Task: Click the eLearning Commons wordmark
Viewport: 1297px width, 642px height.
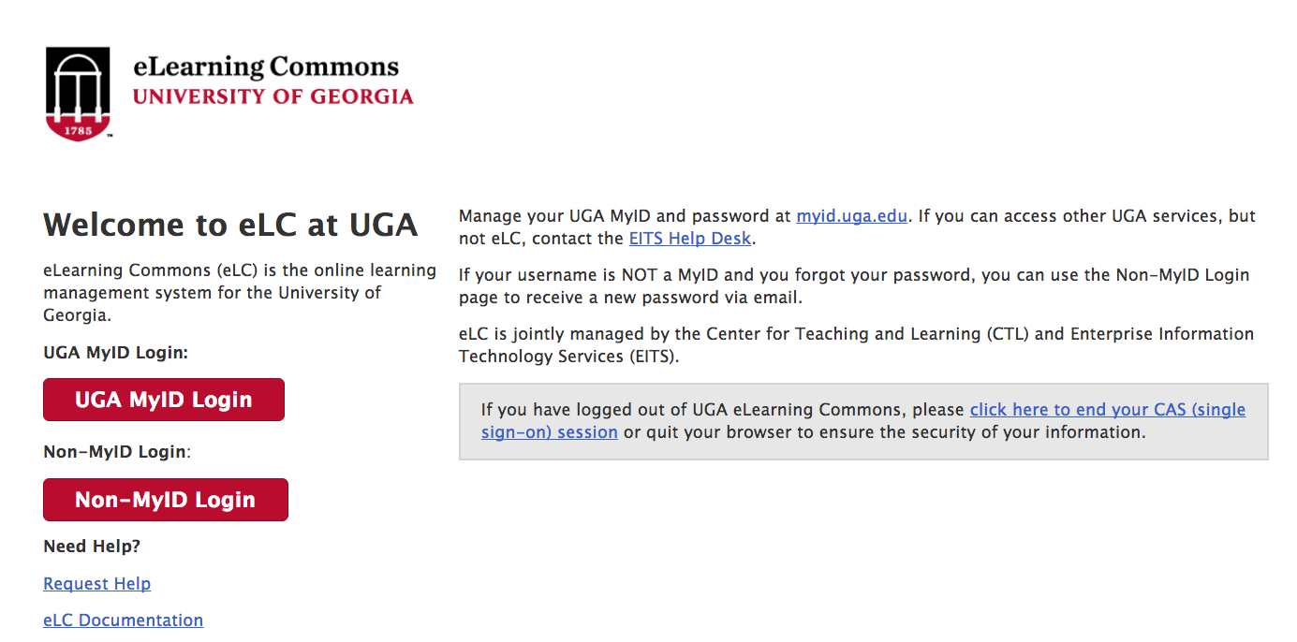Action: tap(266, 67)
